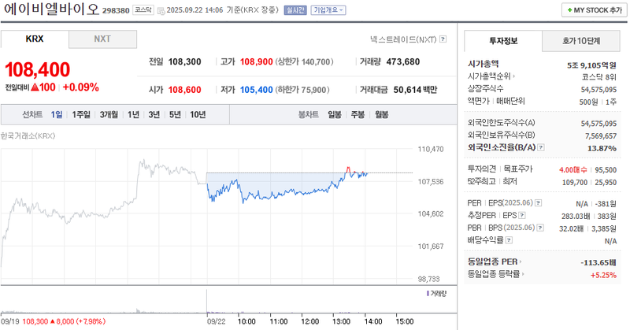This screenshot has width=630, height=330.
Task: Open the 동일업종 PER link
Action: coord(495,261)
